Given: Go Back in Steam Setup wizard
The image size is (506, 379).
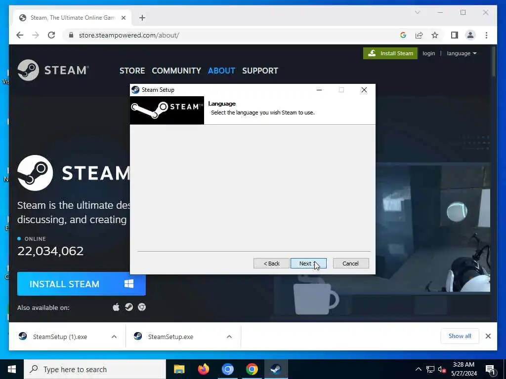Looking at the screenshot, I should pos(271,264).
